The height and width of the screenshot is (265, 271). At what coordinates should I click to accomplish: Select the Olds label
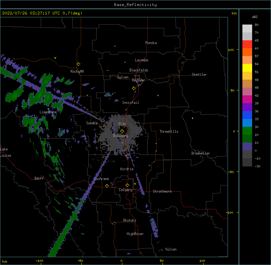[x=122, y=124]
